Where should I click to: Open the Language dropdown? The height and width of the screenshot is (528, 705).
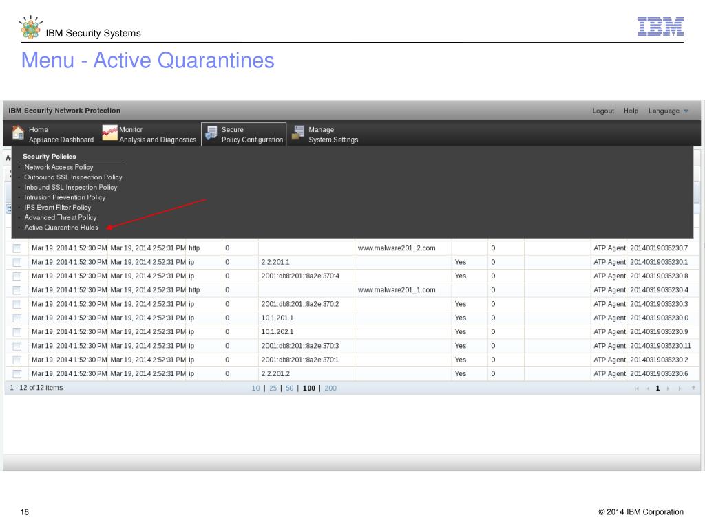pyautogui.click(x=668, y=111)
